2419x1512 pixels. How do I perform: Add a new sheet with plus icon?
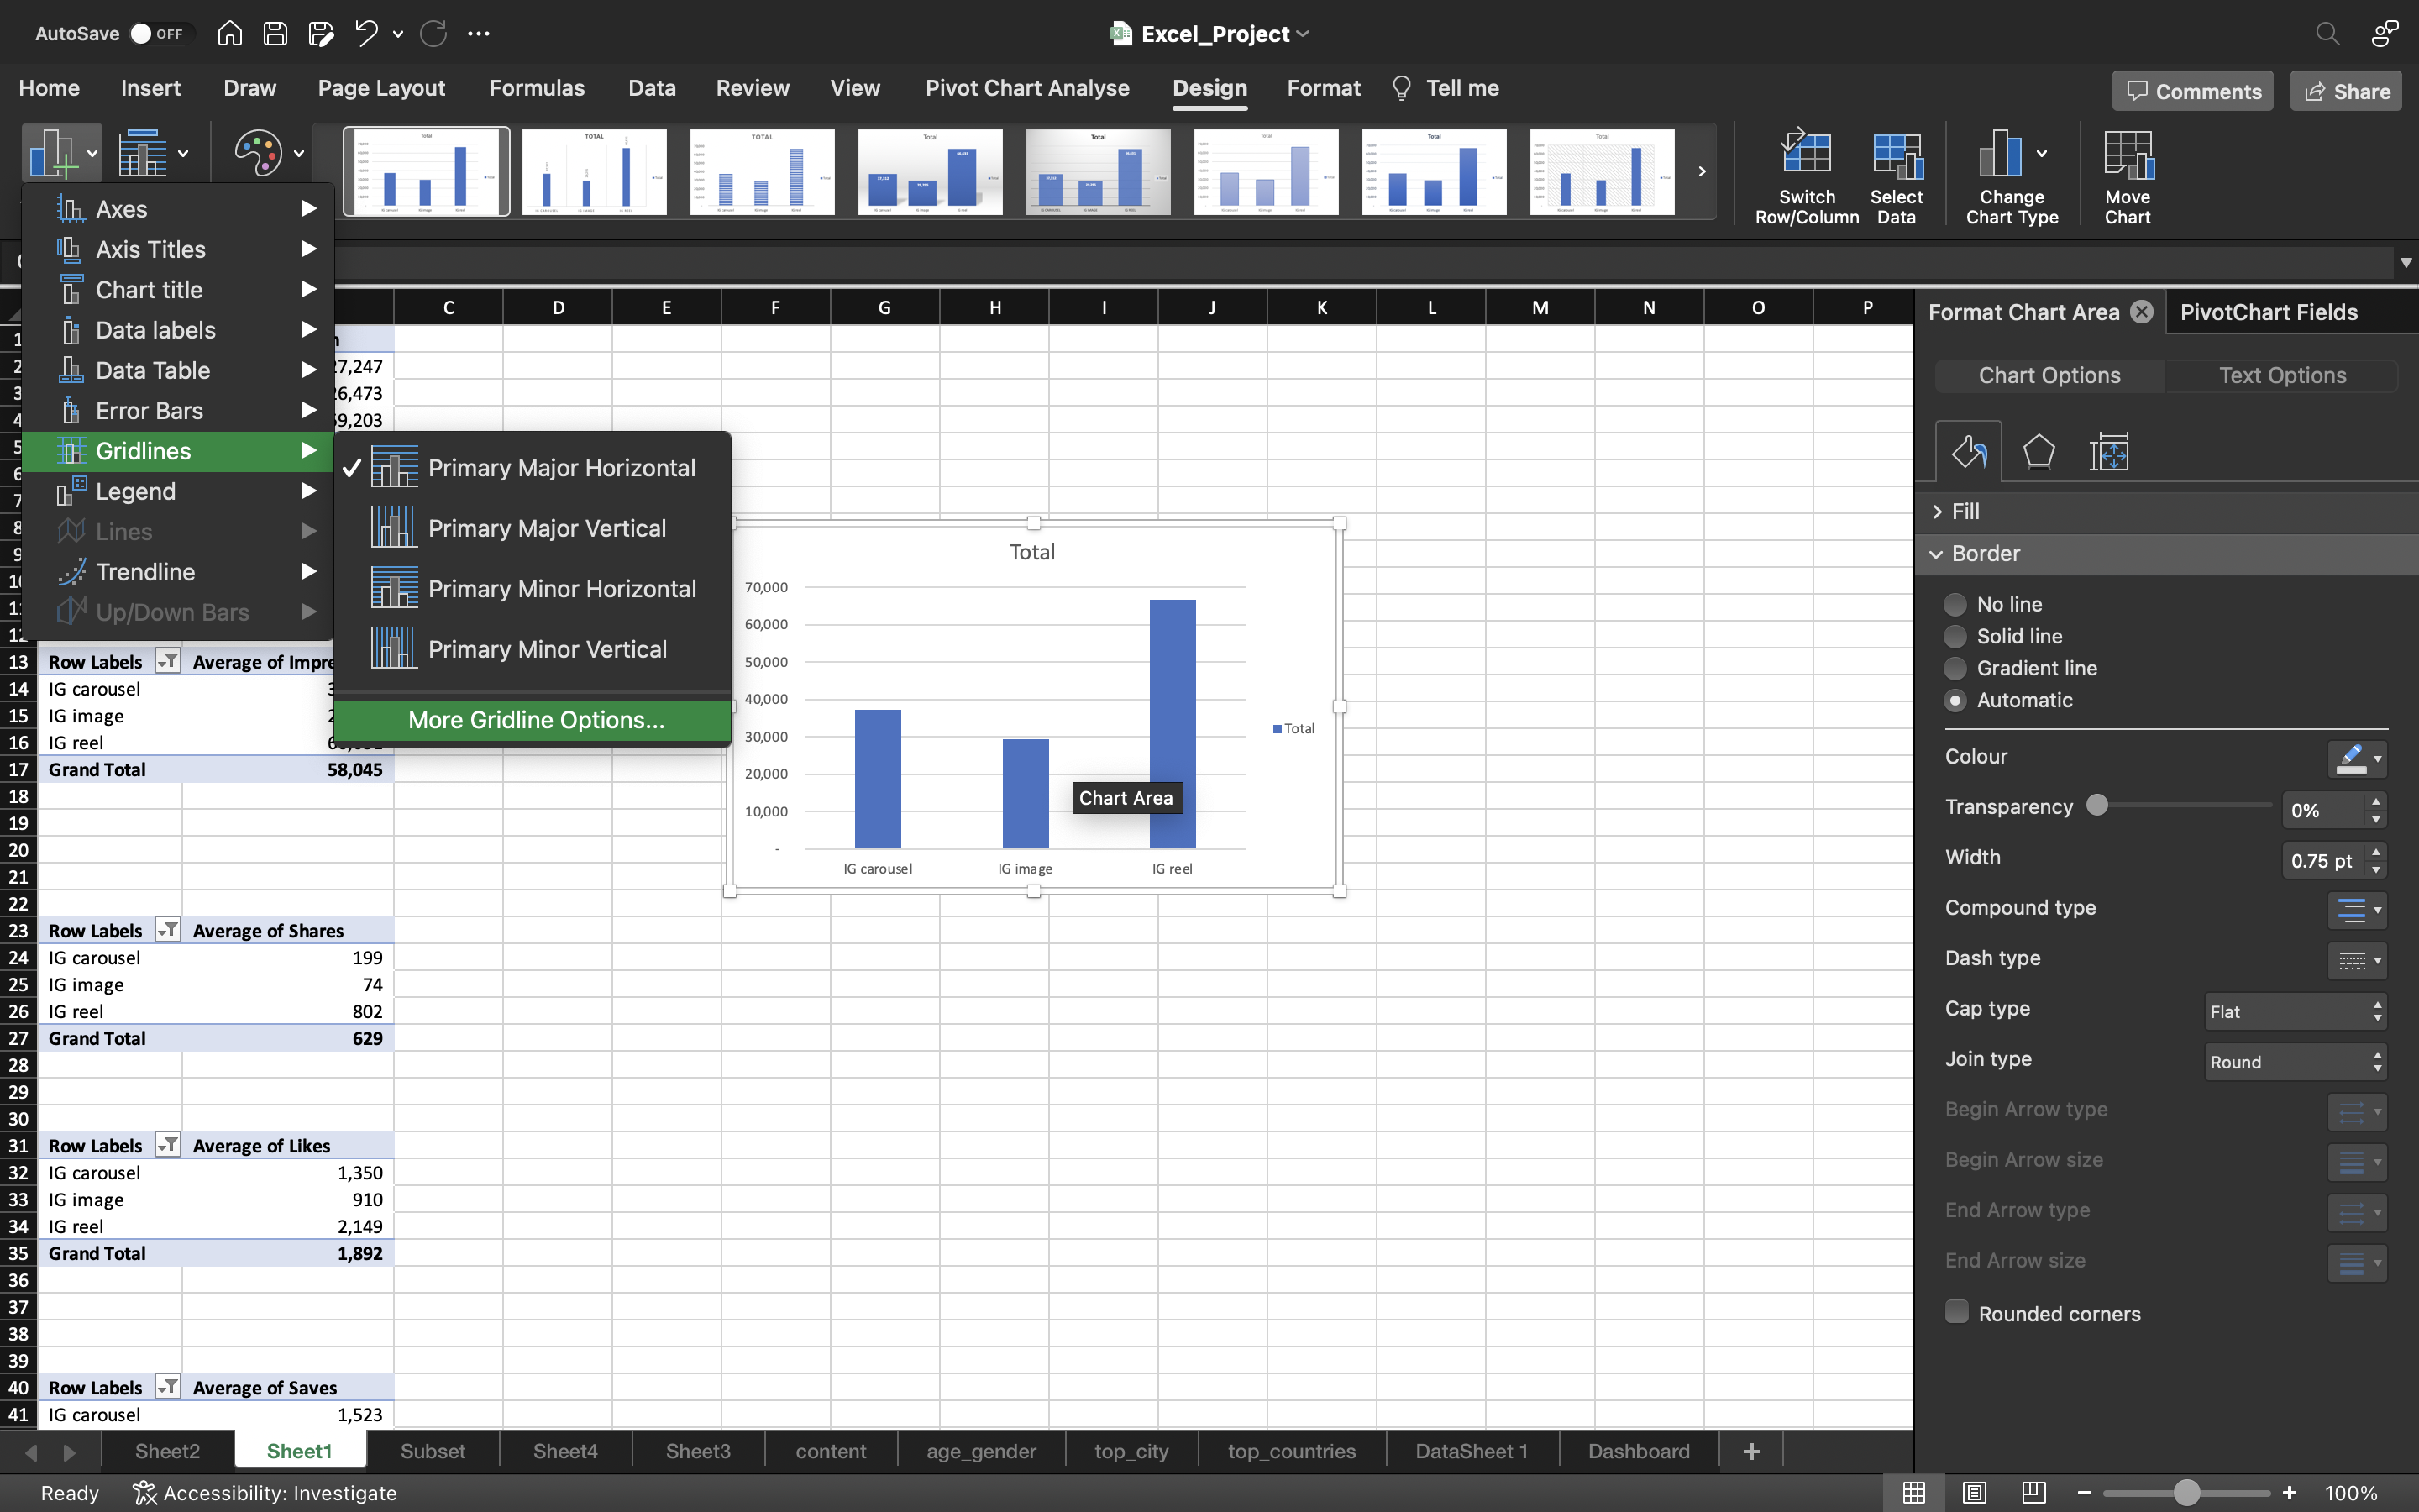point(1751,1451)
